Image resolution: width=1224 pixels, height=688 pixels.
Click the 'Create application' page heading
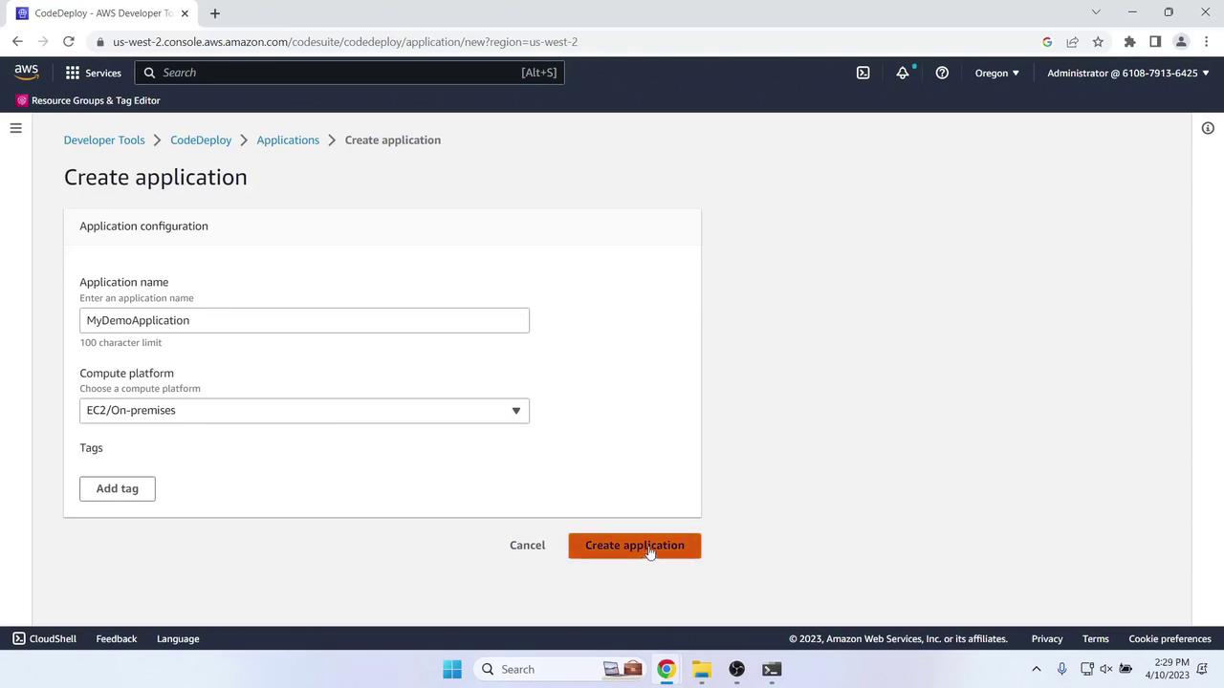pyautogui.click(x=156, y=177)
